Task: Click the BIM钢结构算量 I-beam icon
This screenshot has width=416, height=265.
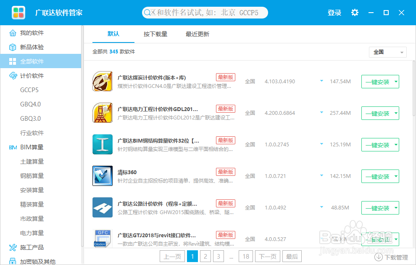Action: [103, 144]
